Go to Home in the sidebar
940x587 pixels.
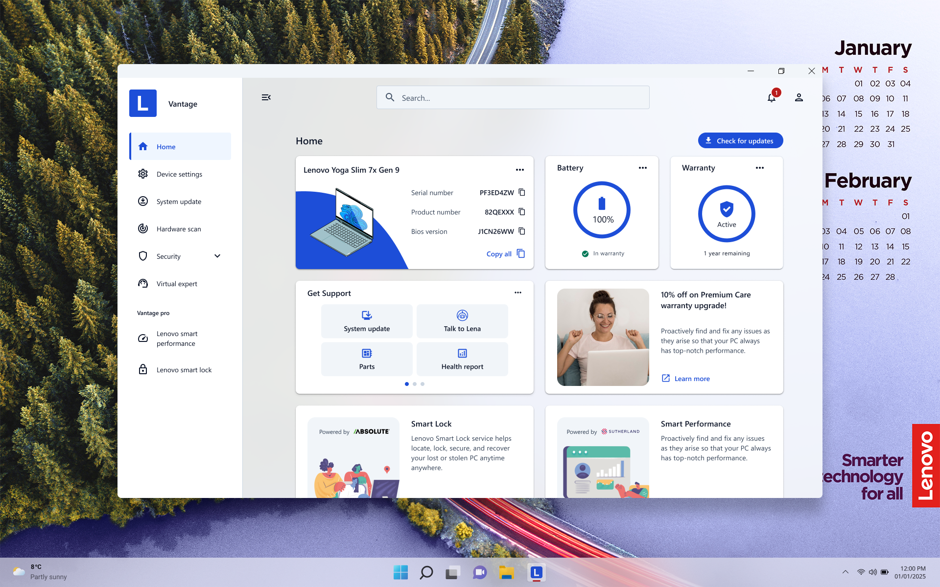(x=180, y=146)
